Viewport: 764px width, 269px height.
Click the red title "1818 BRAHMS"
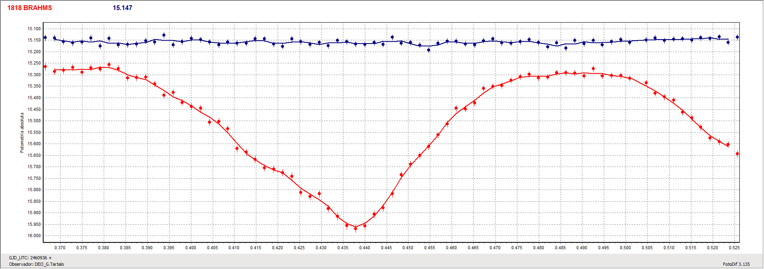[29, 8]
